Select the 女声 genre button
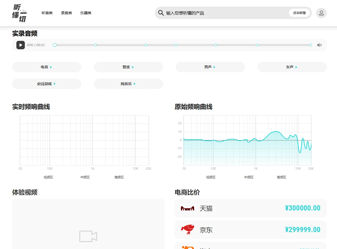The height and width of the screenshot is (249, 337). [x=292, y=67]
